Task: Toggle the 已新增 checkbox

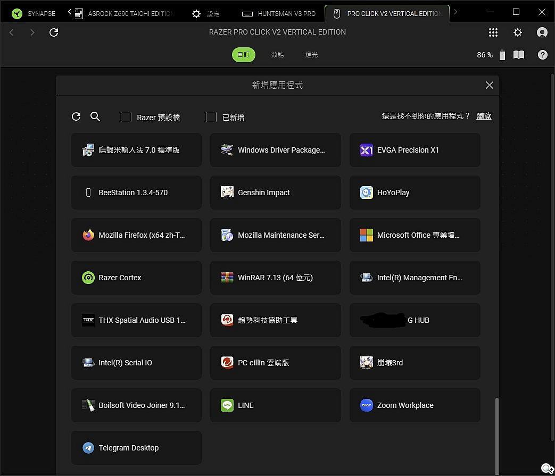Action: (211, 117)
